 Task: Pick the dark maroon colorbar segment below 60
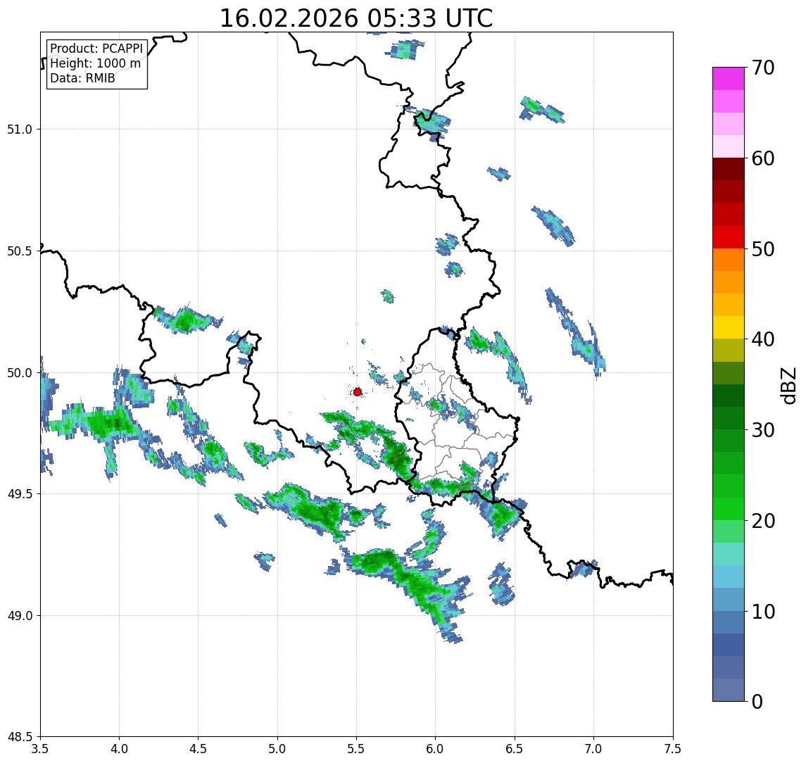tap(729, 169)
